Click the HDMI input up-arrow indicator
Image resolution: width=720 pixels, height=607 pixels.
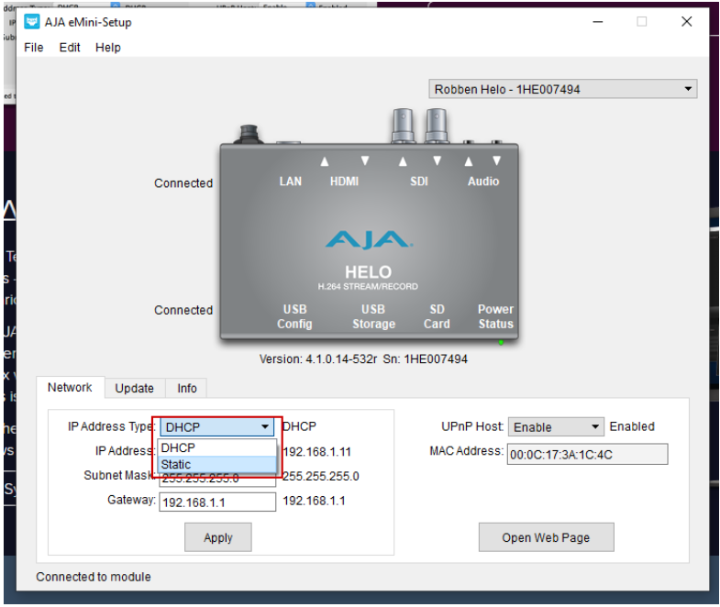pos(325,161)
